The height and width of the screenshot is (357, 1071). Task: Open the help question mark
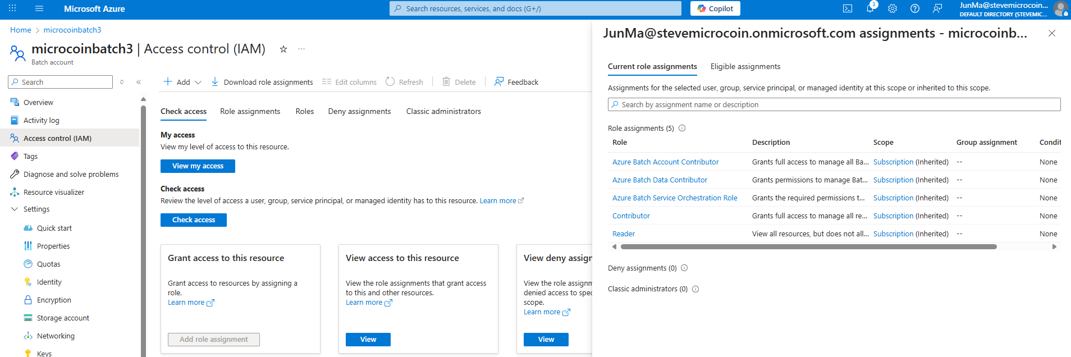pos(915,8)
